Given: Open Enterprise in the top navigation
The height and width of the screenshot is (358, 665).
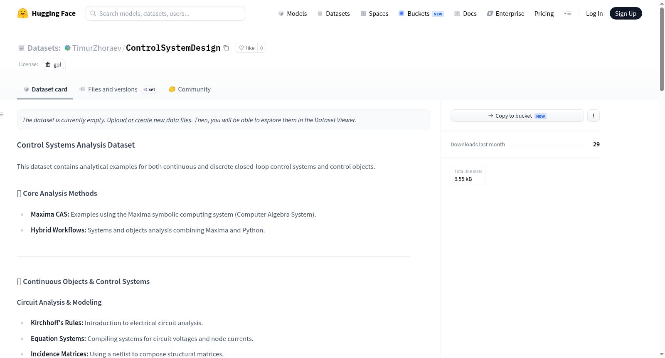Looking at the screenshot, I should [505, 13].
